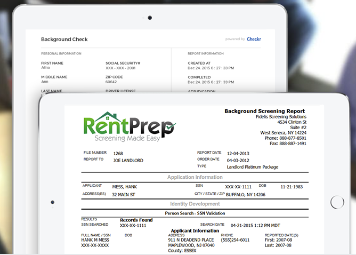Viewport: 356px width, 255px height.
Task: Click HANK M MESS full name
Action: point(95,240)
